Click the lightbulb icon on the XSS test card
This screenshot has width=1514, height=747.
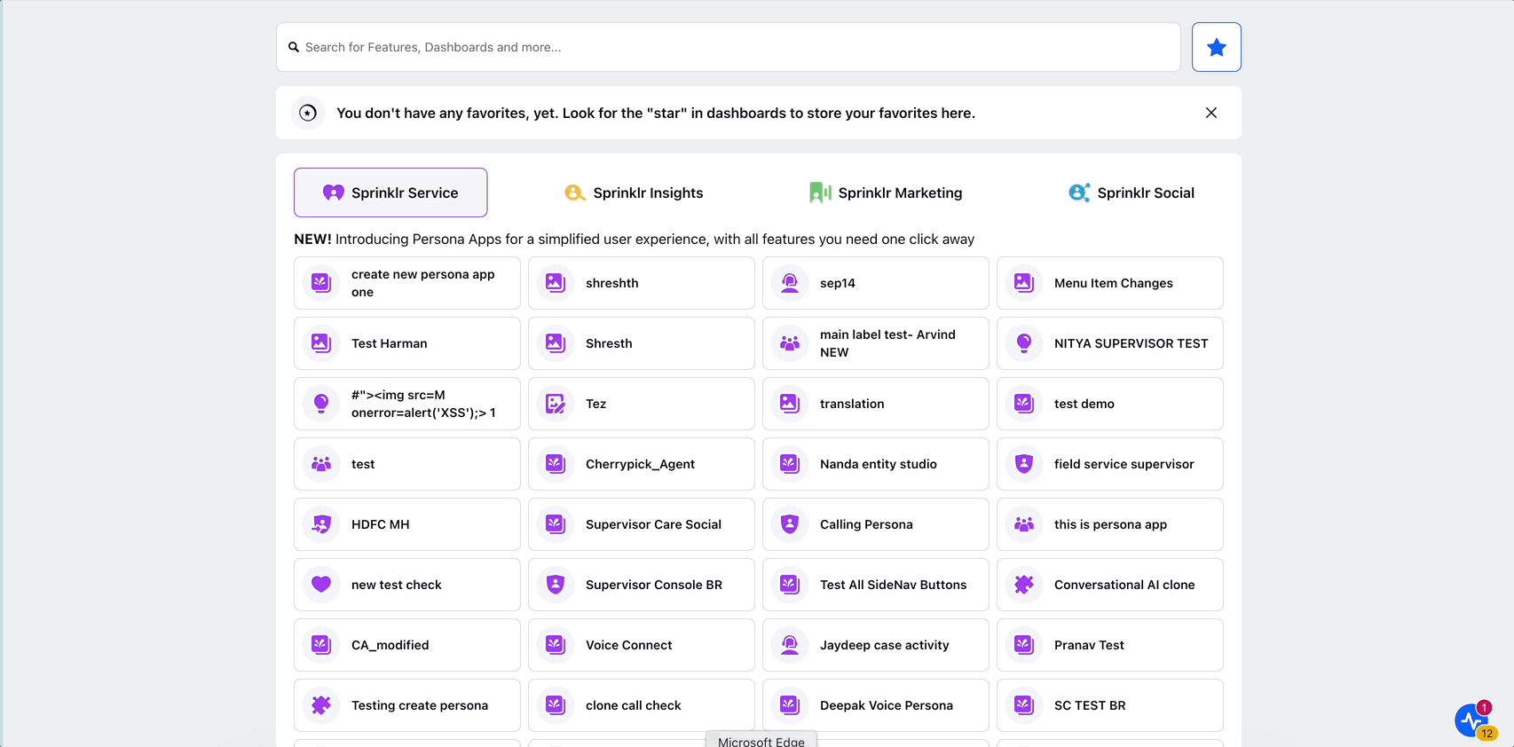321,404
